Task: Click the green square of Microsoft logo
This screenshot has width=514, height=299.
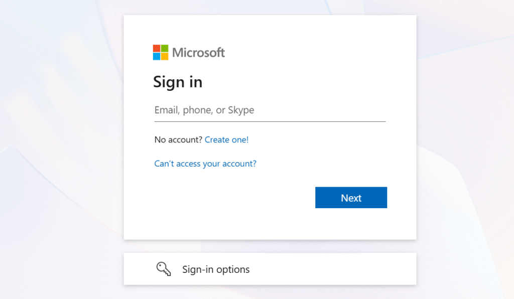Action: (165, 48)
